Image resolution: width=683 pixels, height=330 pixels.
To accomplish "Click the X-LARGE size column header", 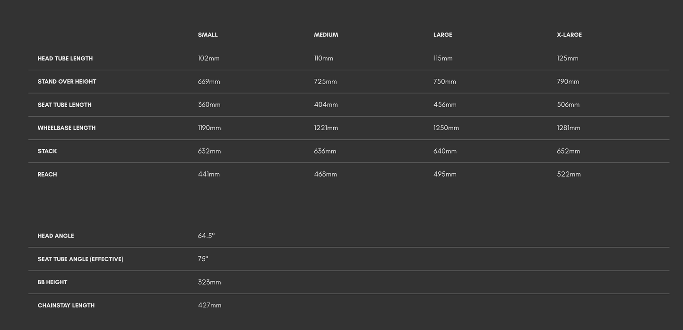I will (569, 35).
